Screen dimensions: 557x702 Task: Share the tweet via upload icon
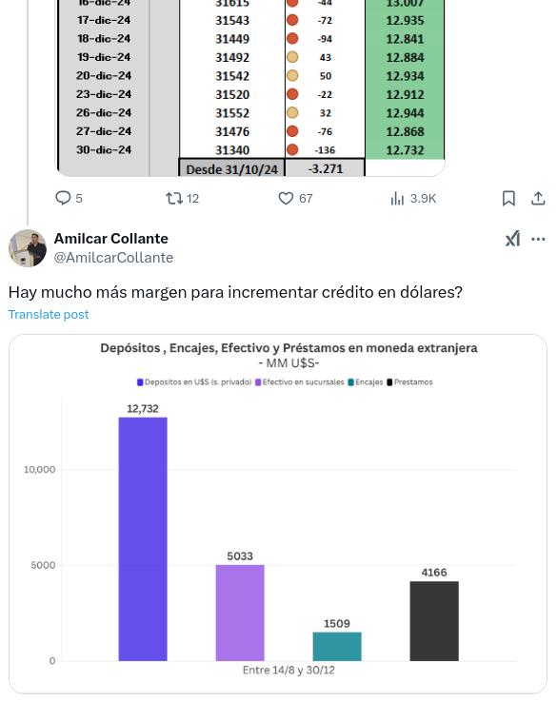pos(538,199)
